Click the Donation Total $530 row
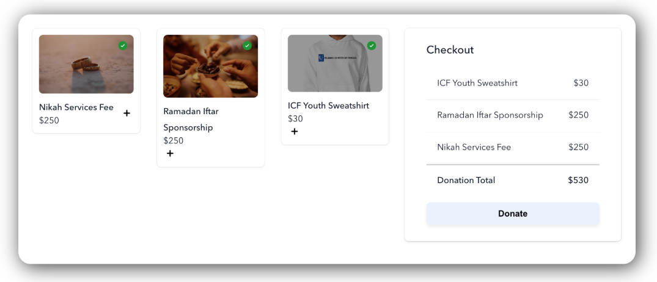This screenshot has height=282, width=657. point(513,180)
